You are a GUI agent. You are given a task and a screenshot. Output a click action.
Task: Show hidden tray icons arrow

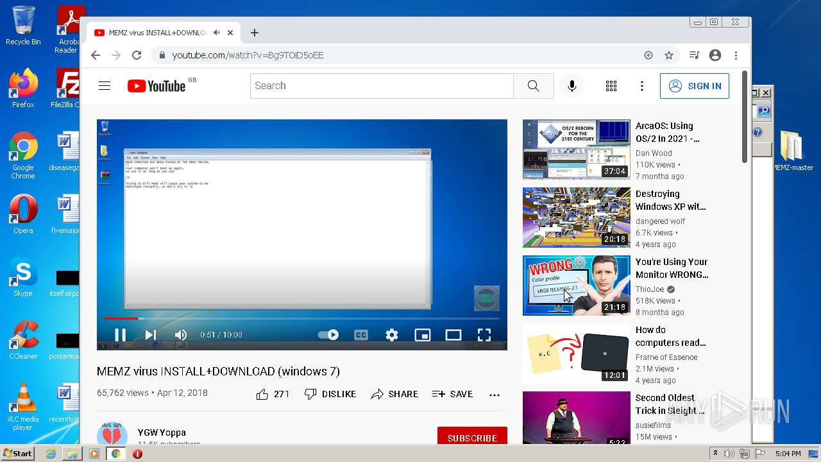point(716,454)
